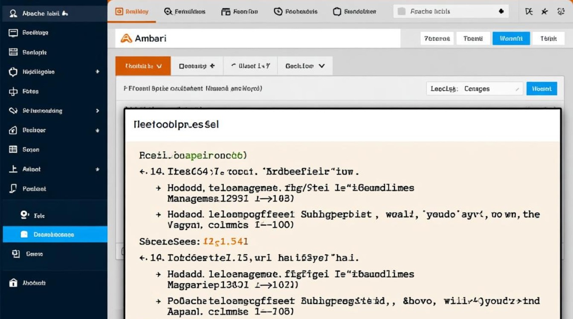Click the orange Ambari logo icon

126,38
